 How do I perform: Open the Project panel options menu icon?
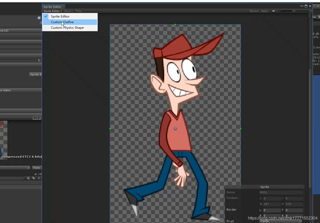[40, 174]
